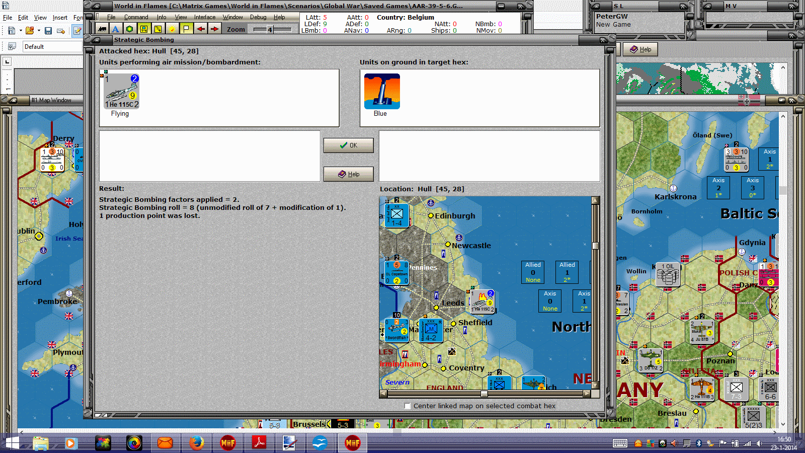Click the Allied 0 sea box
The height and width of the screenshot is (453, 805).
point(533,272)
